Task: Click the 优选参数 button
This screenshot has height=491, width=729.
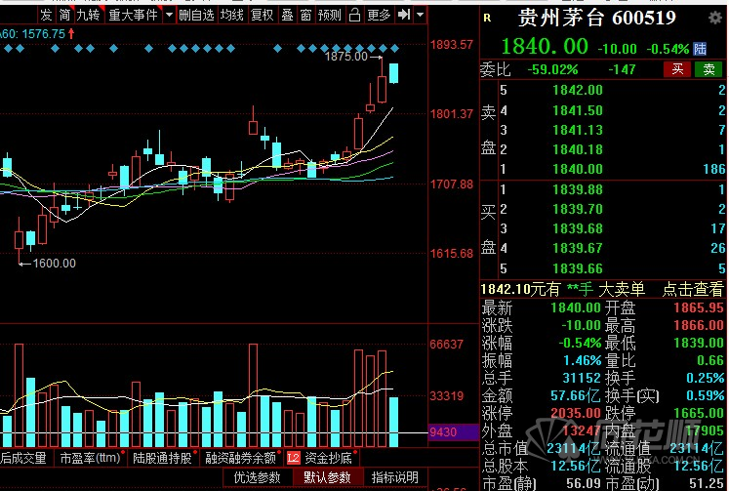Action: (x=257, y=477)
